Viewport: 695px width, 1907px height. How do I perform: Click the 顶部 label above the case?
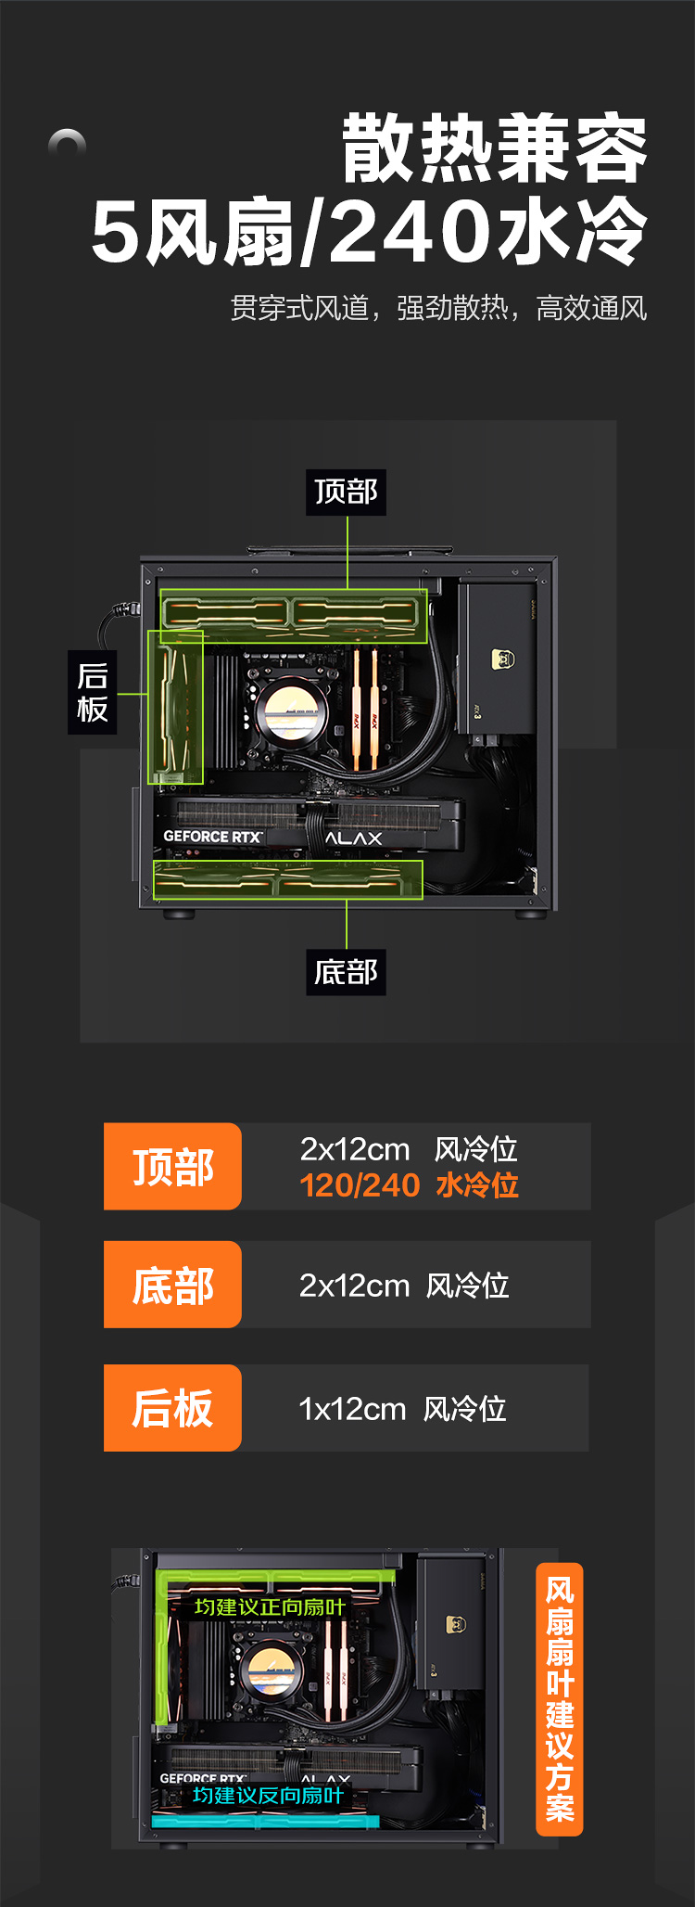tap(346, 492)
